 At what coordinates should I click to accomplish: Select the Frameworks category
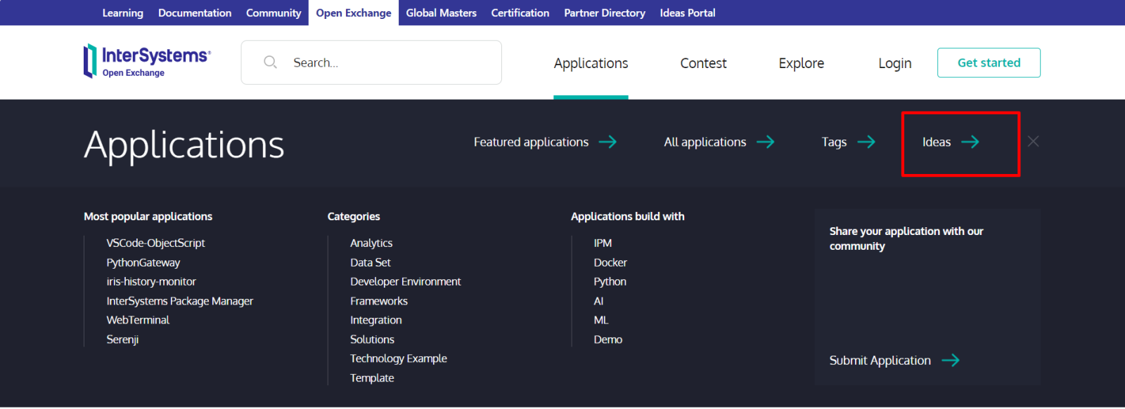click(379, 301)
